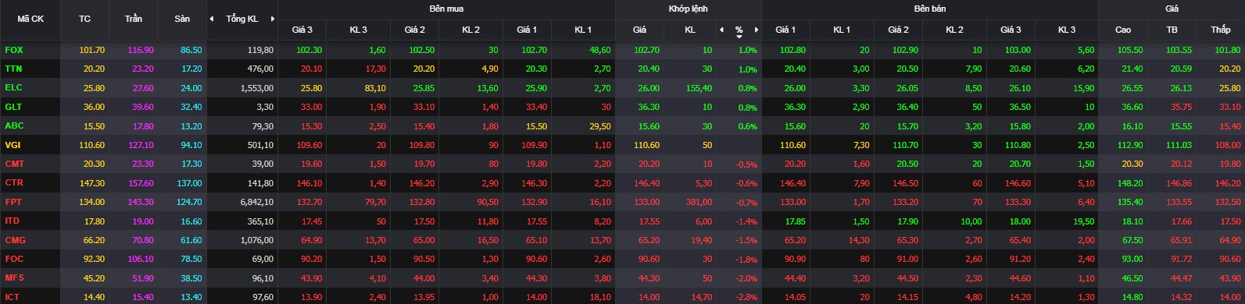The width and height of the screenshot is (1245, 304).
Task: Open the FPT stock symbol
Action: 13,202
